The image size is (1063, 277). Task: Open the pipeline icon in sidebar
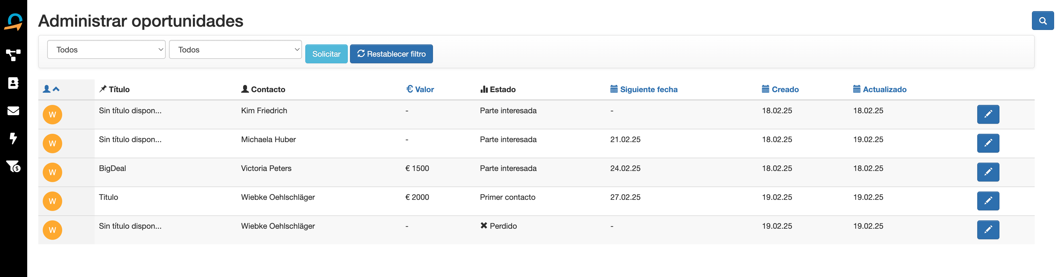pyautogui.click(x=13, y=55)
